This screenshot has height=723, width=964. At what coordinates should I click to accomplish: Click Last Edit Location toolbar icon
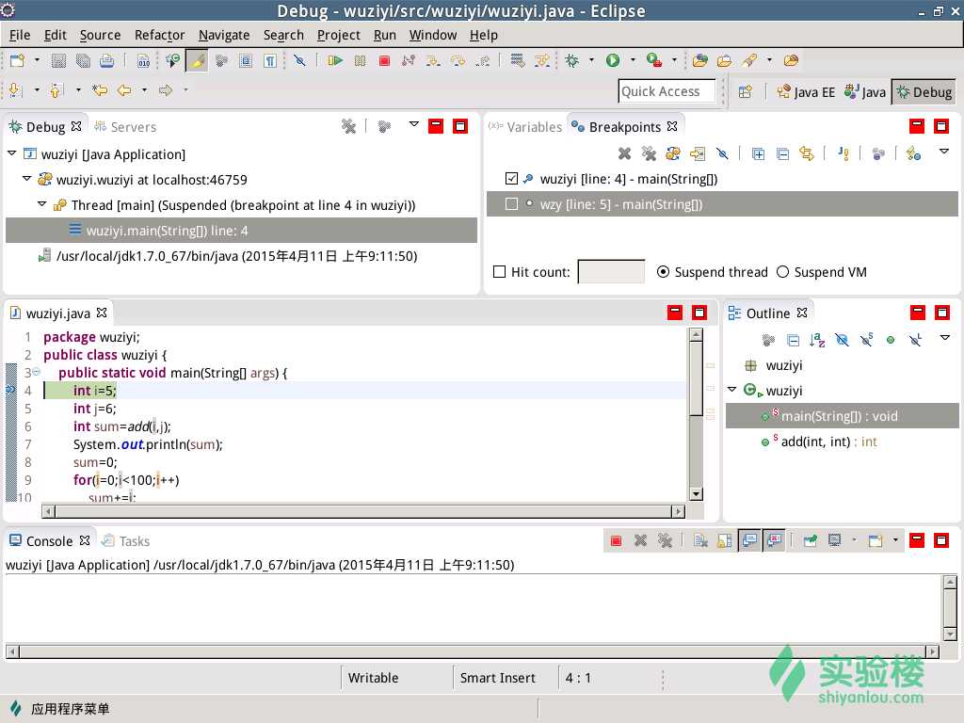point(100,90)
